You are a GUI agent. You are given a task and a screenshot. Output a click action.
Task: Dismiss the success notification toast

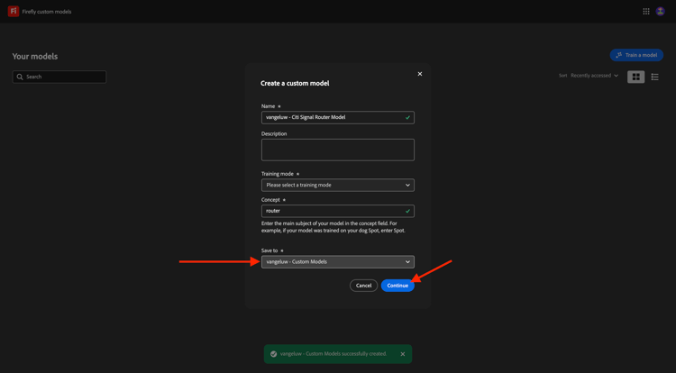[402, 354]
